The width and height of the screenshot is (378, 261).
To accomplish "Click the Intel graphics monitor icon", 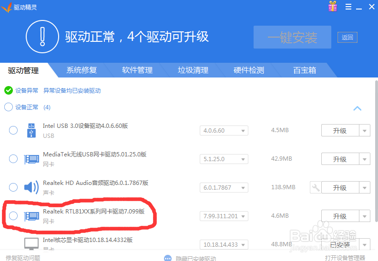I will click(x=31, y=244).
